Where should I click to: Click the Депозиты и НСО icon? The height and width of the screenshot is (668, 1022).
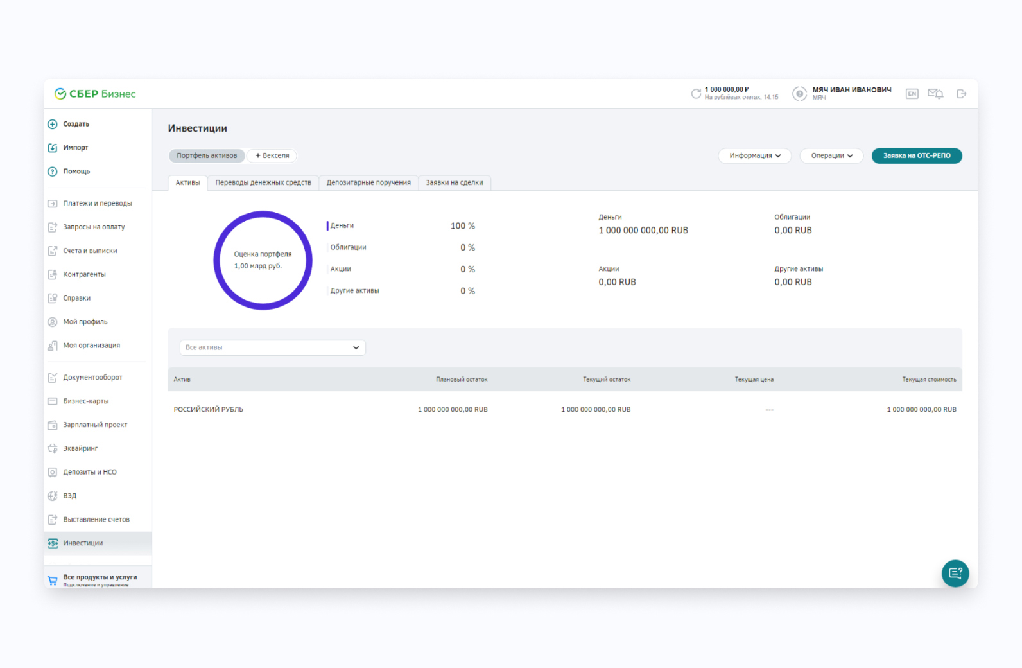click(53, 472)
